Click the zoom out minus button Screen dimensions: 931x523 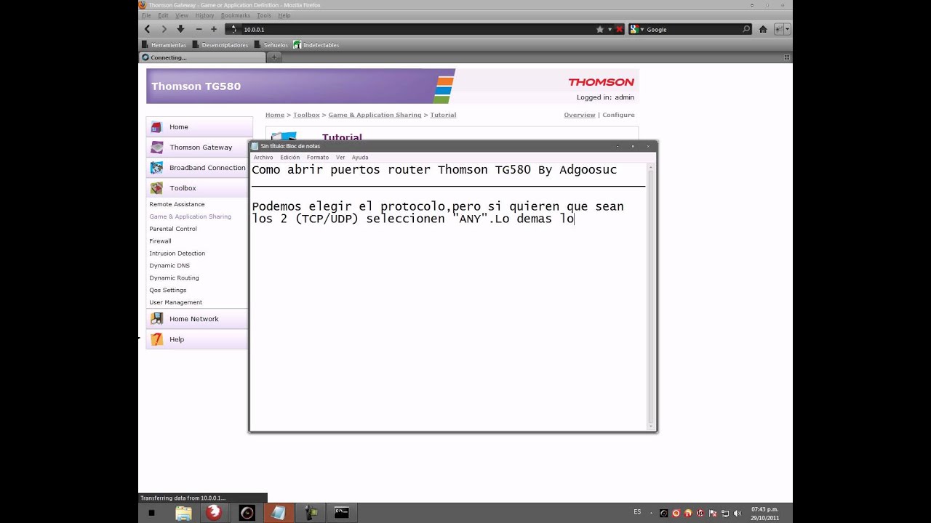point(199,29)
